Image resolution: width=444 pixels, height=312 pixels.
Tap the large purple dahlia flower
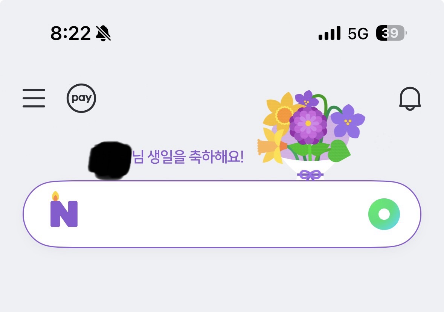coord(308,123)
